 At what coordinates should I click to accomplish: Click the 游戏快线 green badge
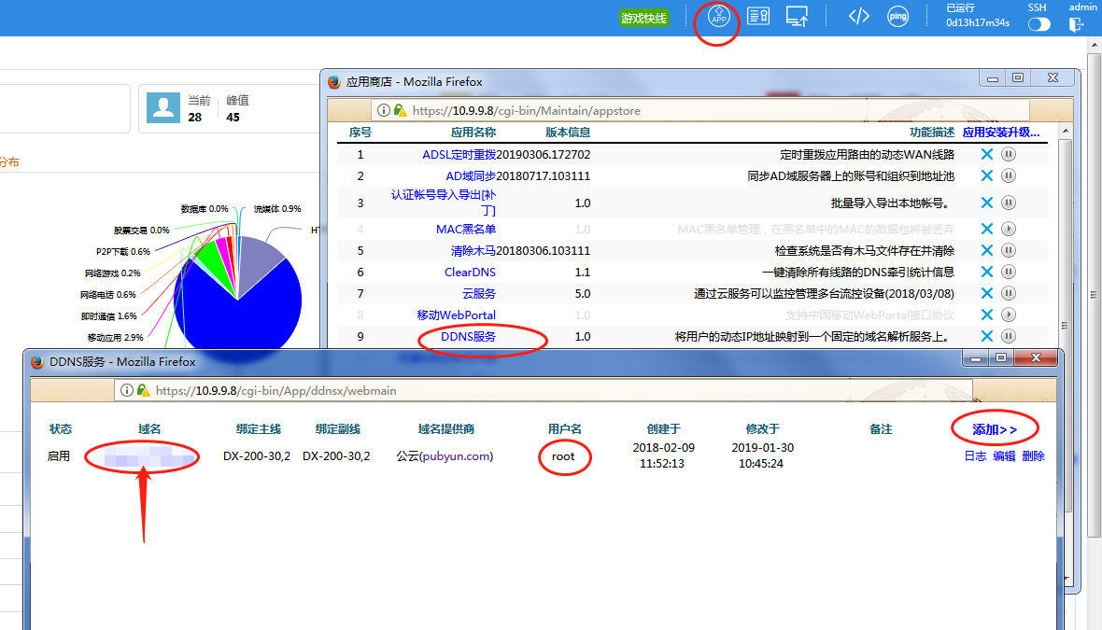tap(644, 18)
